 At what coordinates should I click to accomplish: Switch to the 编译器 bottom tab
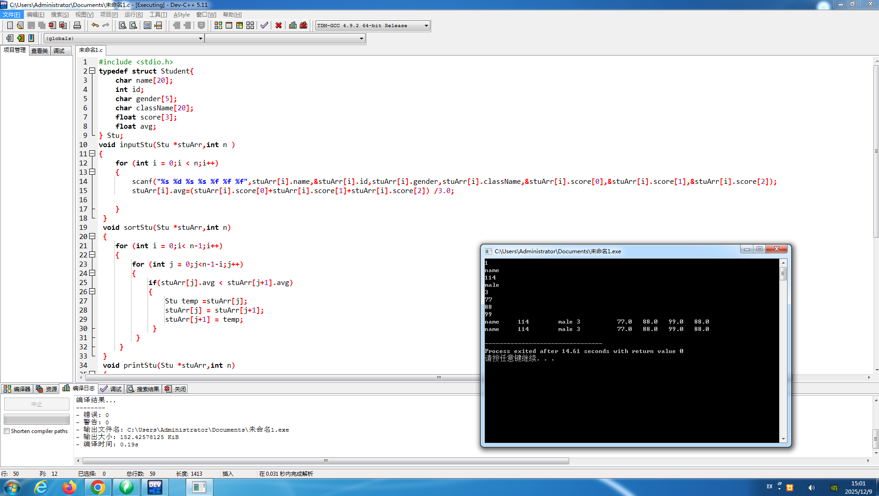click(x=17, y=389)
